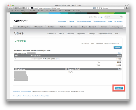Open the お役立ち bookmarks folder
This screenshot has height=110, width=136.
68,11
